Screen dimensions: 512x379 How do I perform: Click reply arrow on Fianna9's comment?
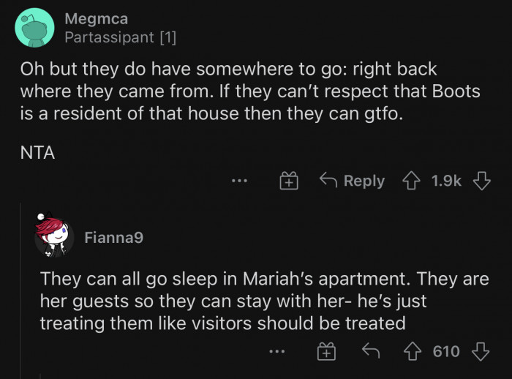click(372, 352)
